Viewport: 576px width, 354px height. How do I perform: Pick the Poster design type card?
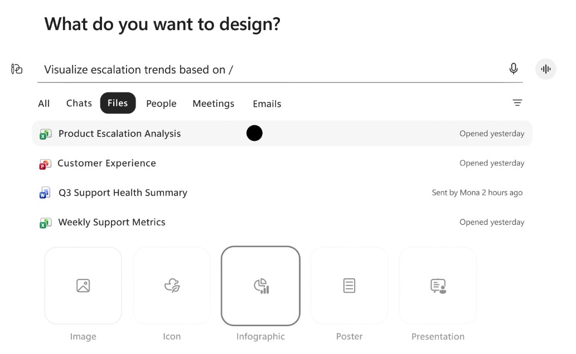pyautogui.click(x=349, y=286)
